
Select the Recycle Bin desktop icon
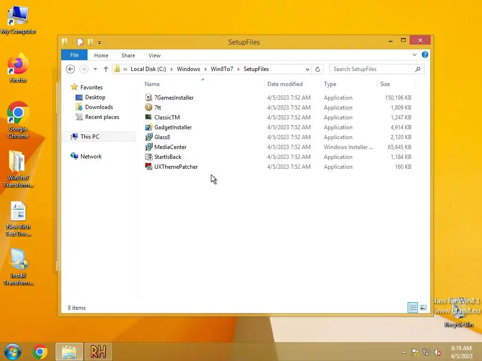[x=458, y=314]
